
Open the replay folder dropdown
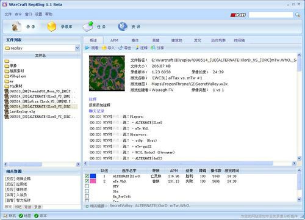tap(77, 48)
